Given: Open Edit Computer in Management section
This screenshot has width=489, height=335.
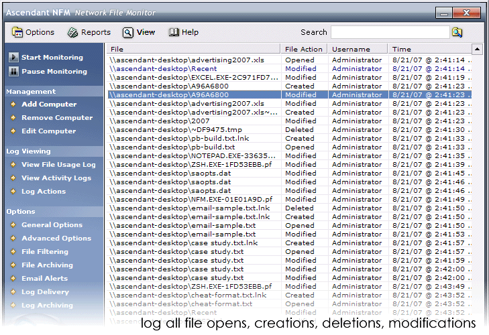Looking at the screenshot, I should tap(48, 131).
